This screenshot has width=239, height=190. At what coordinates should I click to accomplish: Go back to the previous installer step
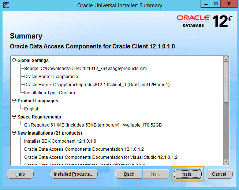tap(129, 174)
